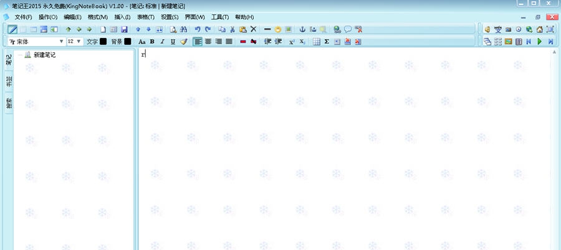The width and height of the screenshot is (561, 250).
Task: Pick the 背景 background color swatch
Action: [x=127, y=42]
